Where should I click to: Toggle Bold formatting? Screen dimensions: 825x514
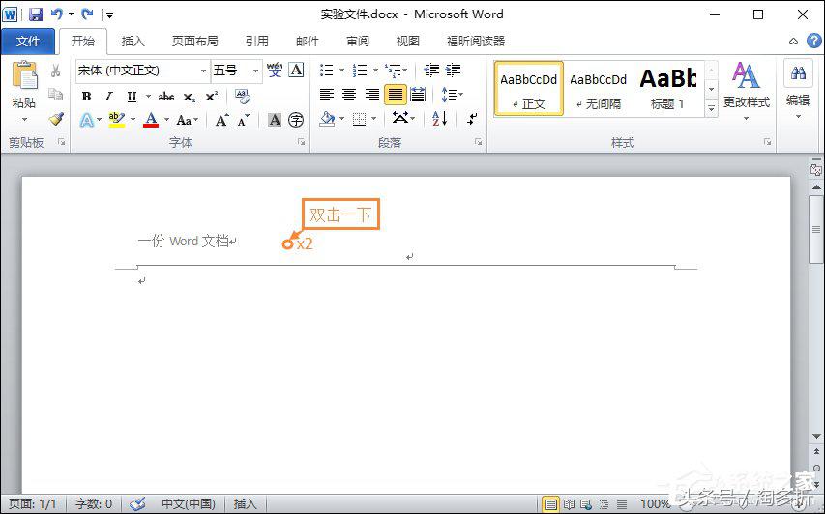pyautogui.click(x=87, y=97)
